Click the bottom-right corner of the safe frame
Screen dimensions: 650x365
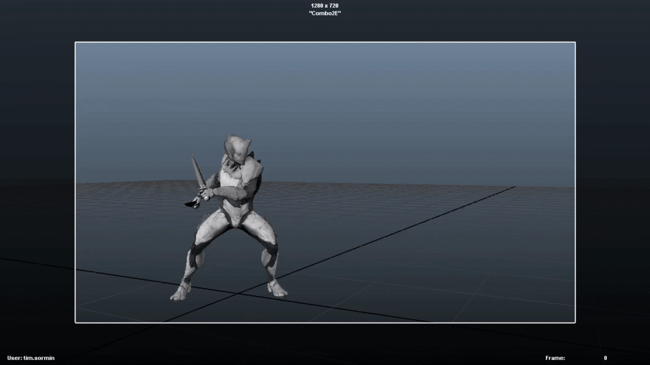point(574,323)
